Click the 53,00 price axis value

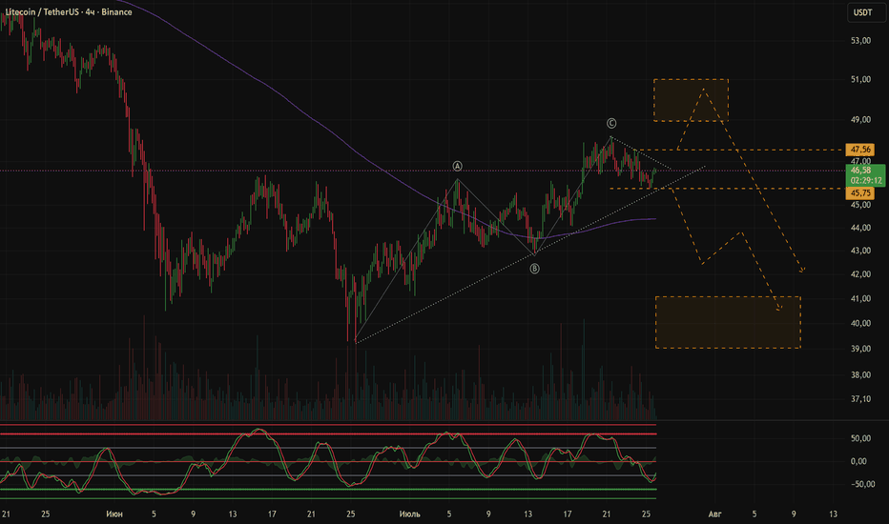pos(860,41)
